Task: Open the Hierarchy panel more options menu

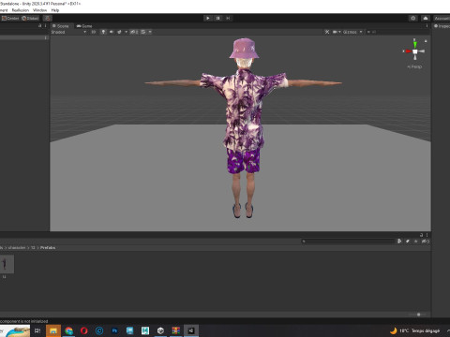Action: [x=46, y=25]
